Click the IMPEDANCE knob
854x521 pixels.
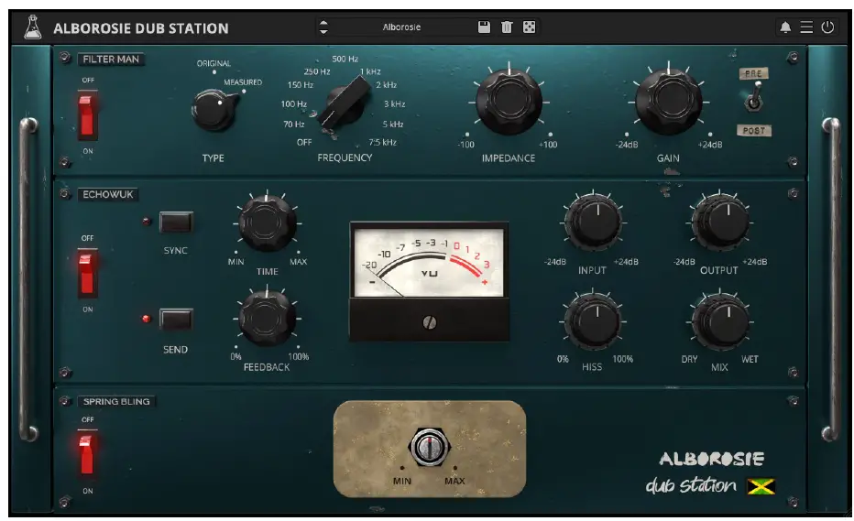pyautogui.click(x=509, y=102)
